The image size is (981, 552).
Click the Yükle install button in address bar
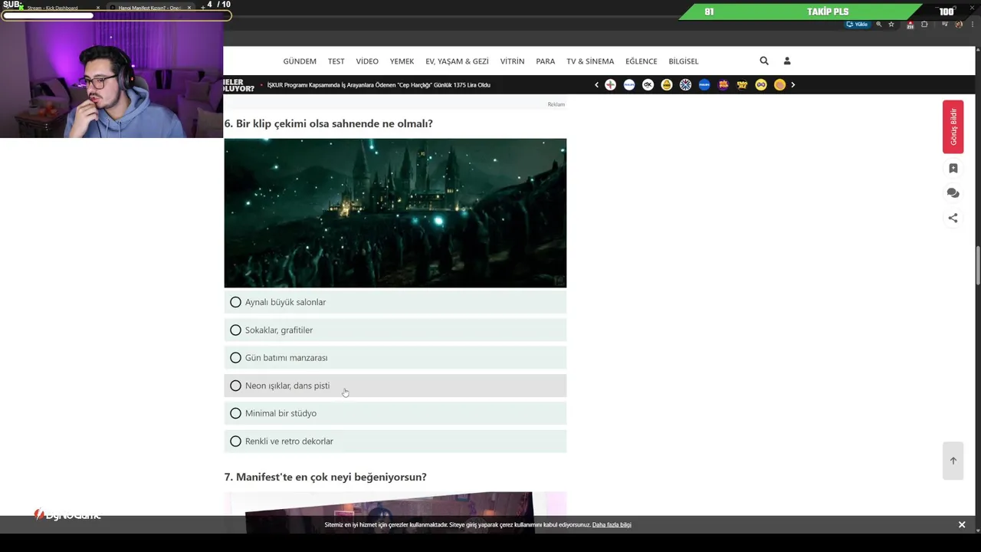click(x=858, y=25)
